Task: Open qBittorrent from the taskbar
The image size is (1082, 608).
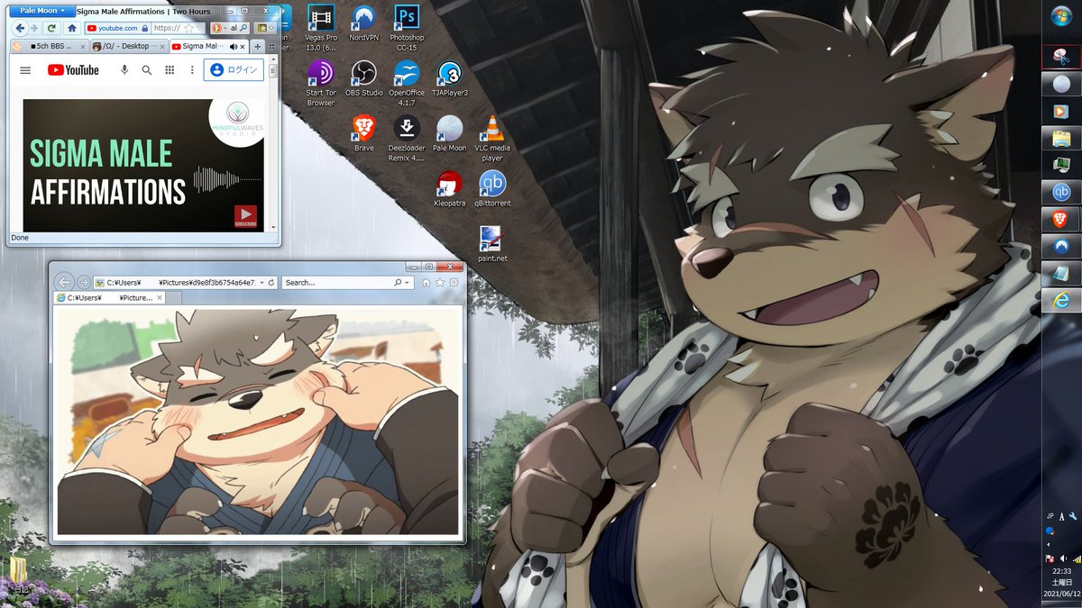Action: (x=1063, y=191)
